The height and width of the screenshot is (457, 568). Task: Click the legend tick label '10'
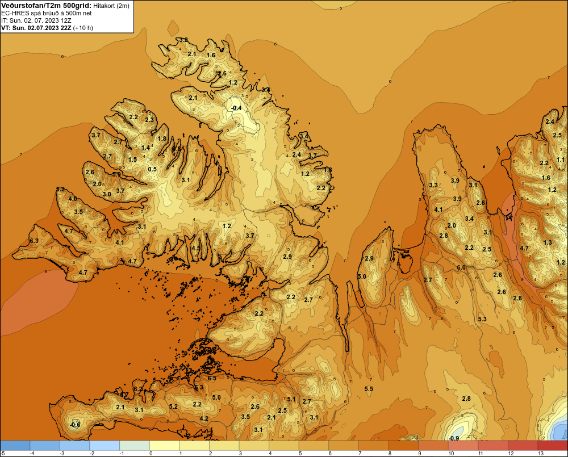451,454
